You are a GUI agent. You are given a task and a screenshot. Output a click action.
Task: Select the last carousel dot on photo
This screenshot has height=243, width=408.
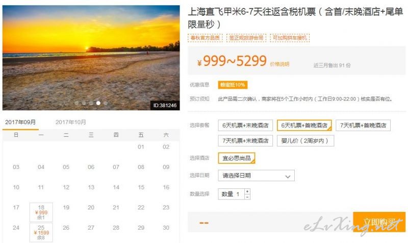[106, 103]
